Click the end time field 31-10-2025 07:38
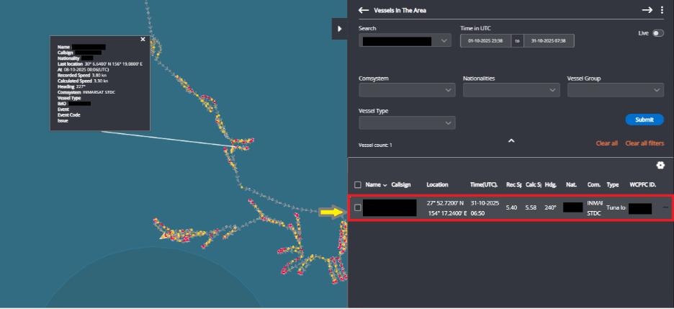The image size is (674, 309). (549, 41)
